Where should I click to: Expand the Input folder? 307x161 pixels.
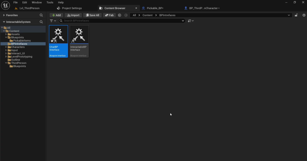[6, 50]
